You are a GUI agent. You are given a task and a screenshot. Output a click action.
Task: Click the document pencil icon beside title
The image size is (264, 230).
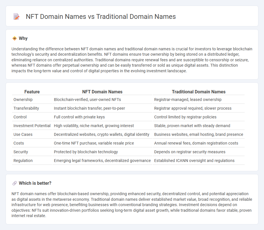17,17
